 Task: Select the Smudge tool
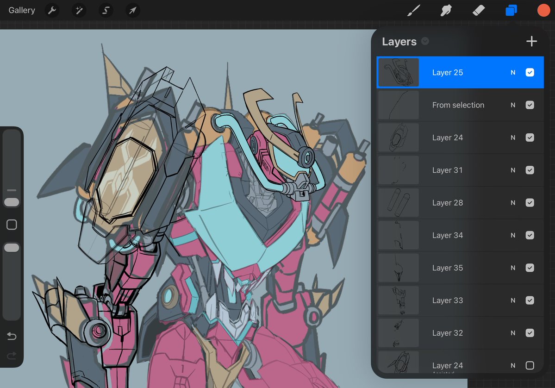[446, 10]
